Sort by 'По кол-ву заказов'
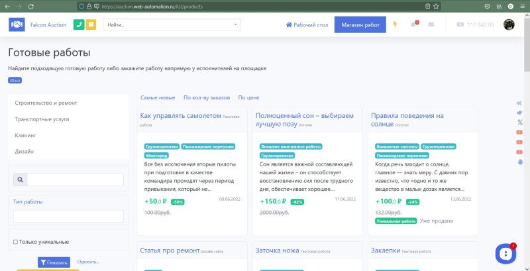Image resolution: width=530 pixels, height=271 pixels. (x=207, y=97)
